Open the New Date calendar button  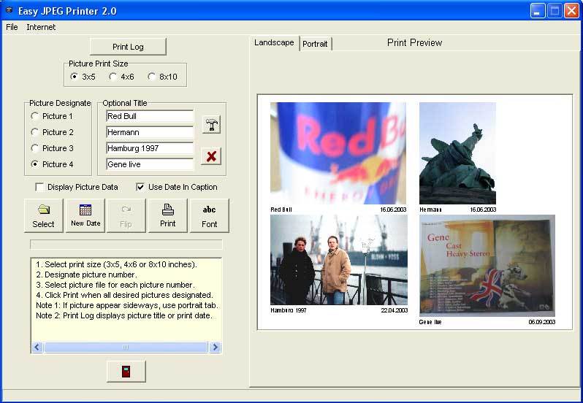(85, 215)
